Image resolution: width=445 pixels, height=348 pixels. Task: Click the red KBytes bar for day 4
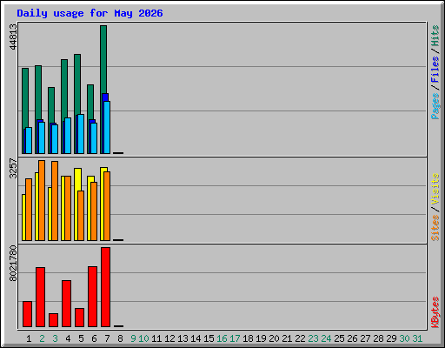[66, 304]
